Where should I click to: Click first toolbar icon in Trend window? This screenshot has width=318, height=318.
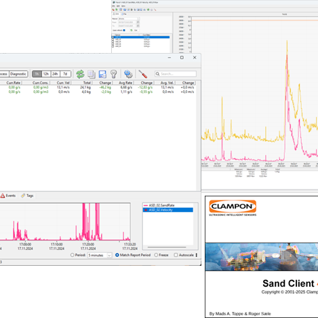pos(113,10)
